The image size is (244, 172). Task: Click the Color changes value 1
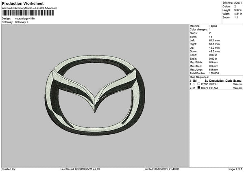pos(210,30)
